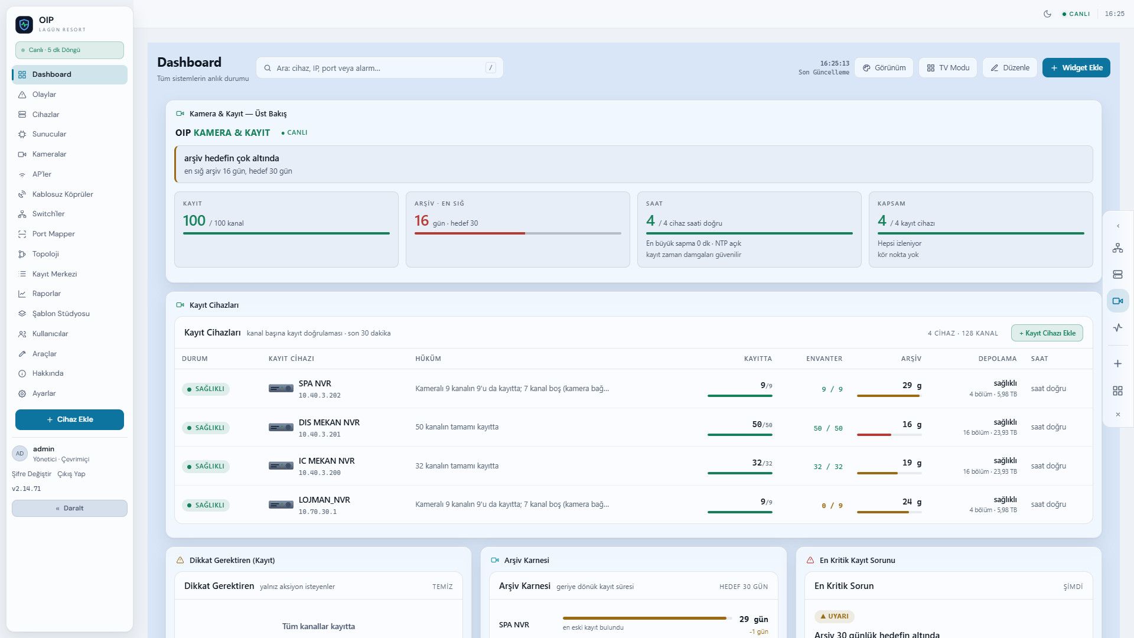The width and height of the screenshot is (1134, 638).
Task: Close the right rail with X icon
Action: point(1117,415)
